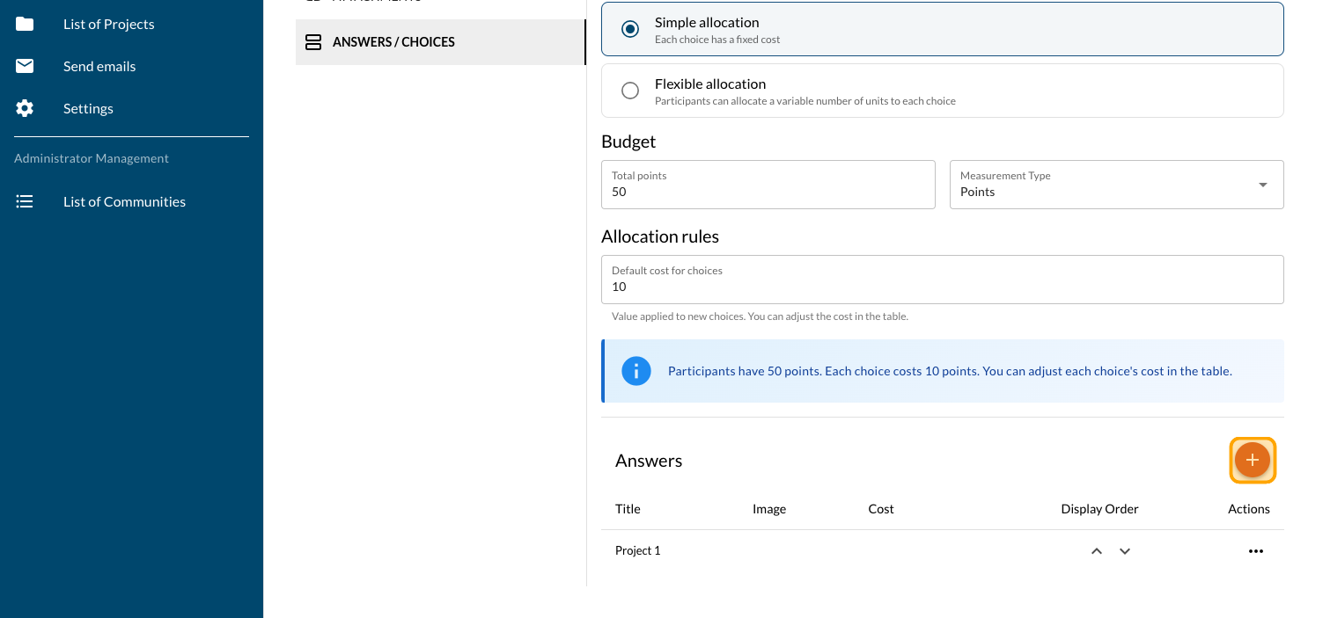Click the Default cost for choices field
1330x618 pixels.
[x=942, y=286]
